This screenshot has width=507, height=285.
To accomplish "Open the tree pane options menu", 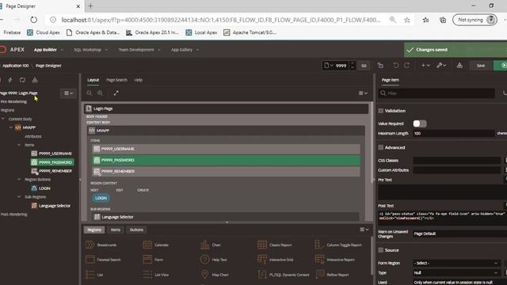I will [68, 93].
